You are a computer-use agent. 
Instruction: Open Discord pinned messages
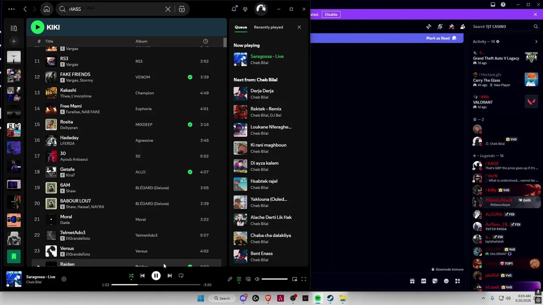[451, 26]
